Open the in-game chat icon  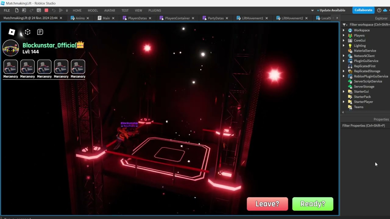[40, 32]
